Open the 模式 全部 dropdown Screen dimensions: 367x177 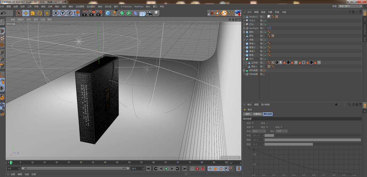[x=282, y=131]
